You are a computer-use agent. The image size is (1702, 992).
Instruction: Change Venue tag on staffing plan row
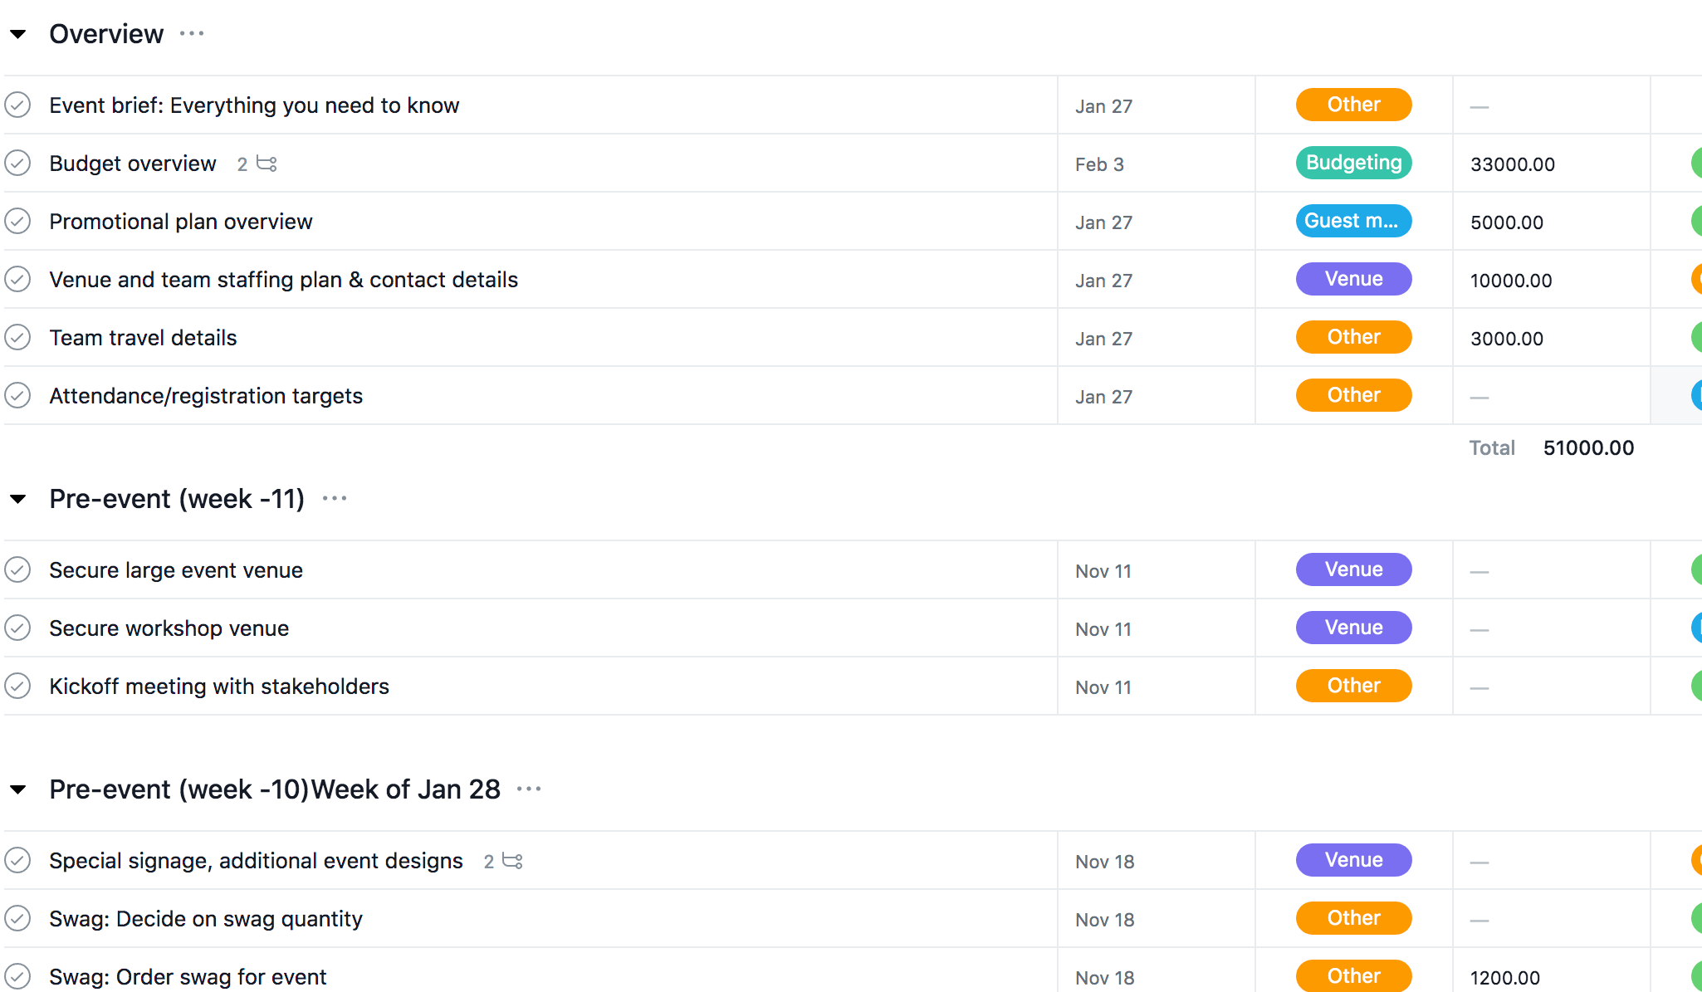pos(1353,279)
